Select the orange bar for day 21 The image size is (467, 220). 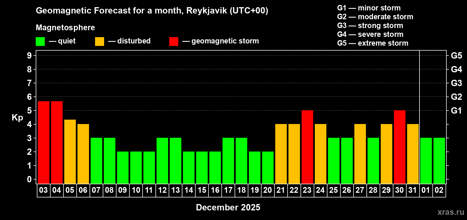(x=281, y=154)
